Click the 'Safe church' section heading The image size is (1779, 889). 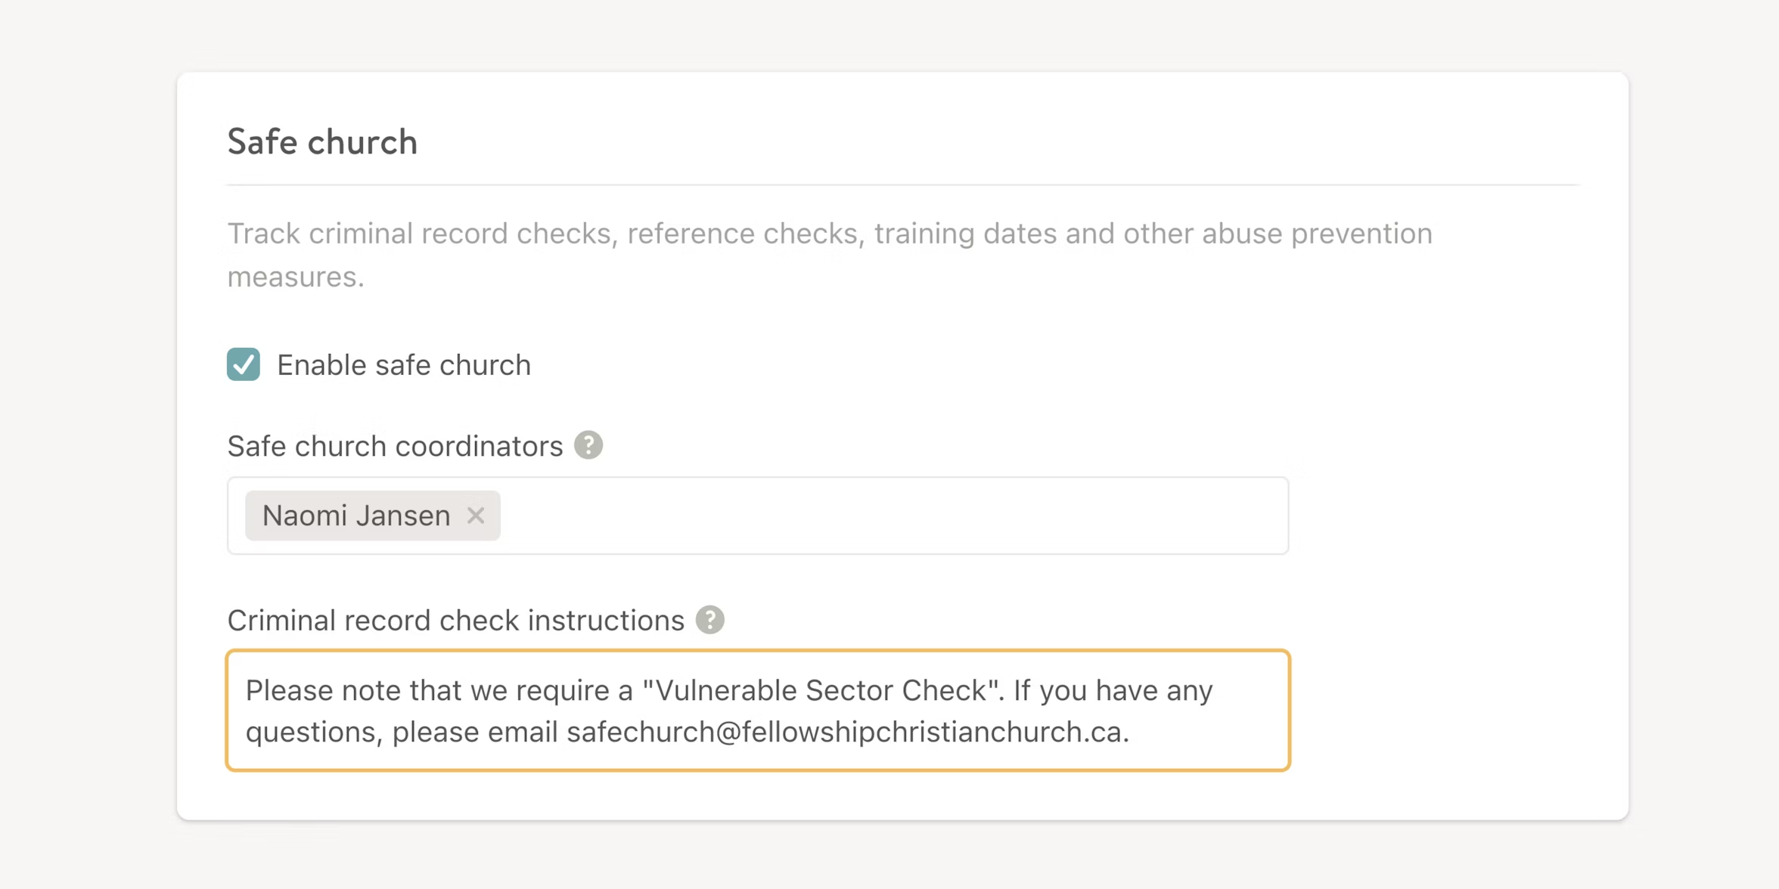tap(322, 142)
